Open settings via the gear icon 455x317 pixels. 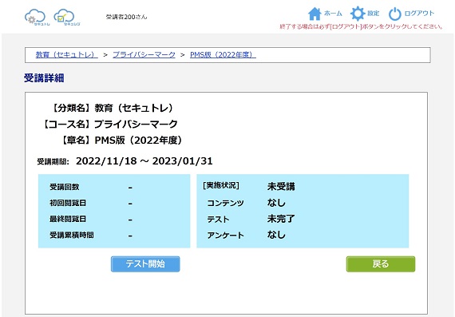(358, 14)
